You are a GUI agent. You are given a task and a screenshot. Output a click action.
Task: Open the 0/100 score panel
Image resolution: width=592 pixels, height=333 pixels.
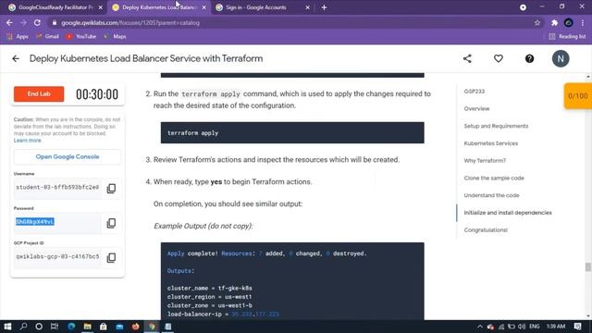click(x=577, y=96)
